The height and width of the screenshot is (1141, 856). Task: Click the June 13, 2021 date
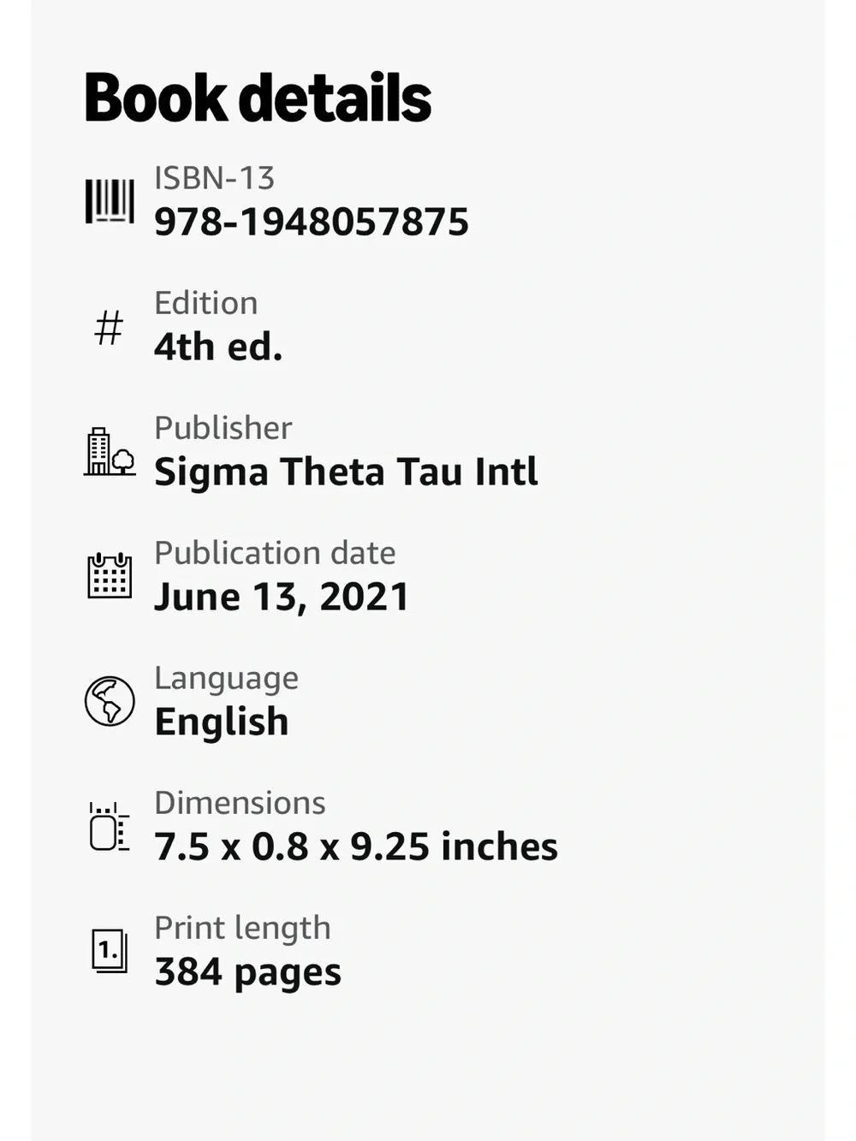[x=282, y=597]
